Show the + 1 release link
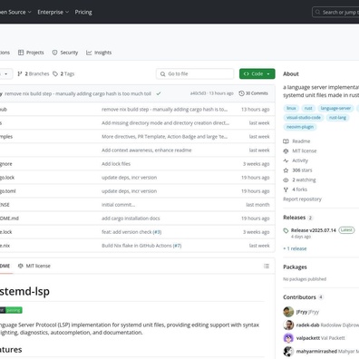Viewport: 359px width, 359px height. point(295,248)
